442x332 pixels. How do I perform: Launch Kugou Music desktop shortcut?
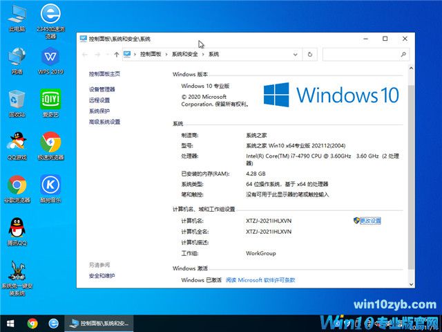click(x=50, y=189)
